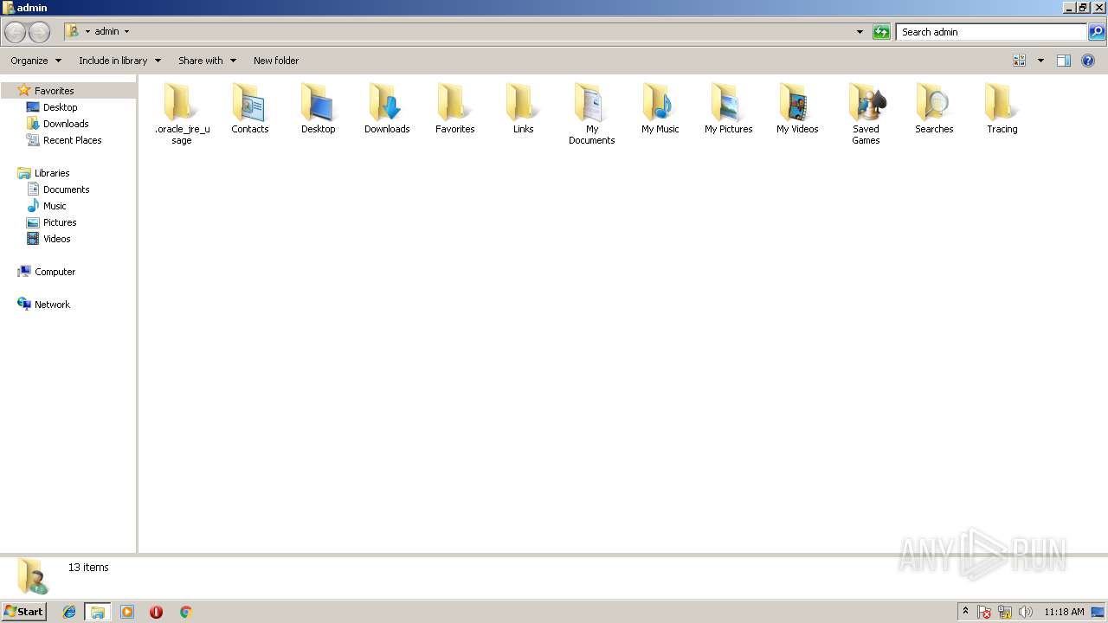Open Action Center flag tray icon
Image resolution: width=1108 pixels, height=623 pixels.
coord(984,612)
